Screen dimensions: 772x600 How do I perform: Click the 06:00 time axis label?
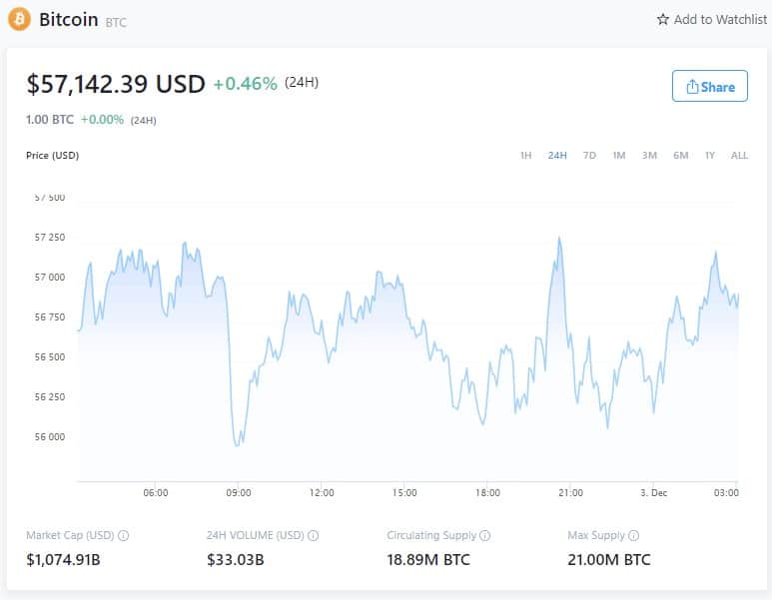[156, 493]
